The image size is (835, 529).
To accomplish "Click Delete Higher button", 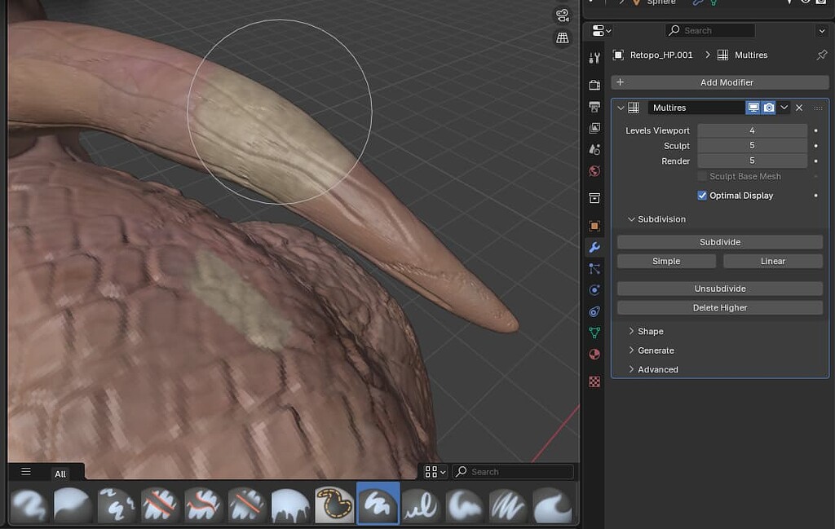I will (720, 307).
